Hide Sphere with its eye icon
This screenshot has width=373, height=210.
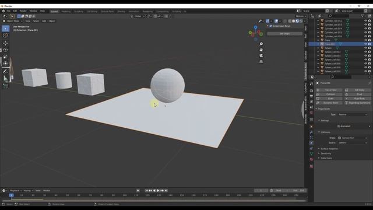[365, 48]
